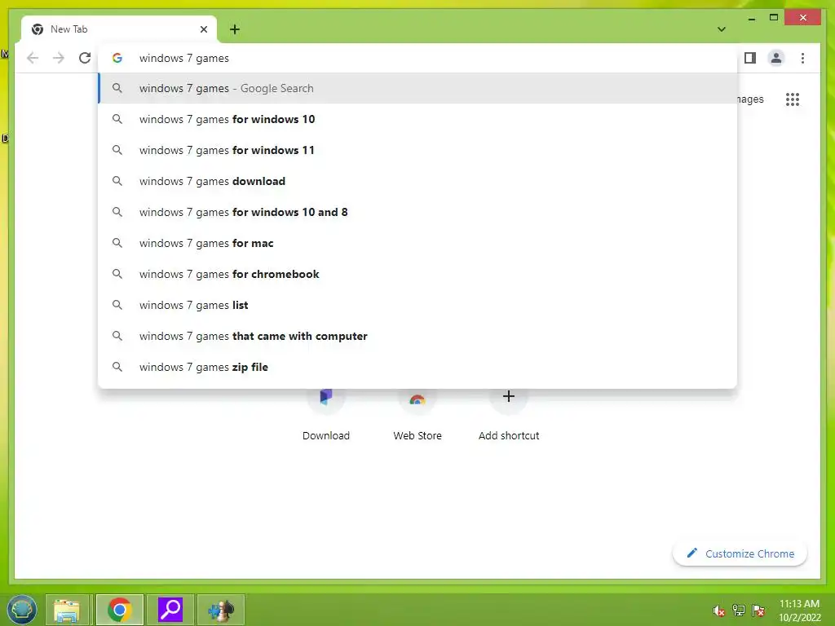Open Chrome's three-dot menu
The image size is (835, 626).
(x=802, y=58)
